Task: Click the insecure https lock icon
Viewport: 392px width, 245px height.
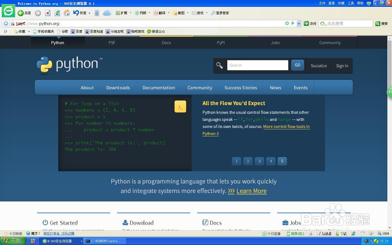Action: (13, 24)
